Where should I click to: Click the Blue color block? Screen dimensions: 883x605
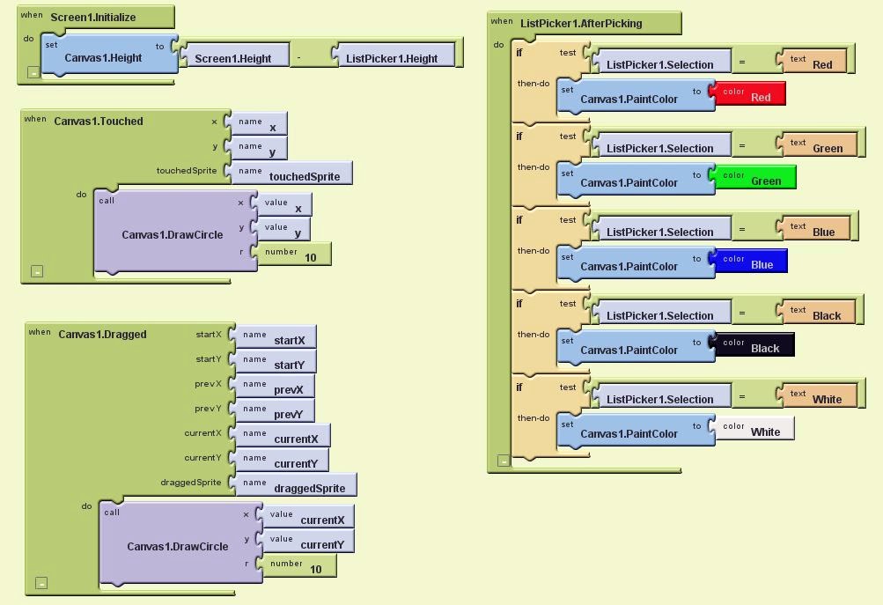point(751,262)
